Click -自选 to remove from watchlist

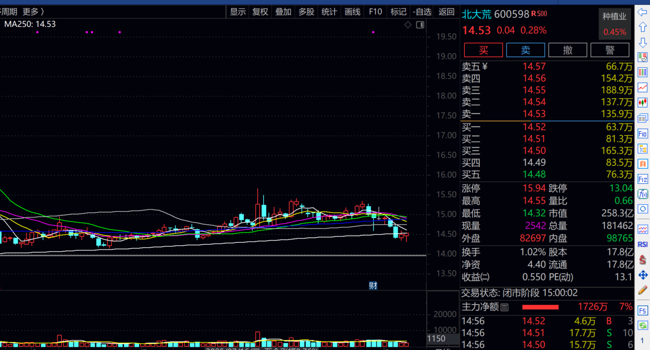click(x=422, y=12)
